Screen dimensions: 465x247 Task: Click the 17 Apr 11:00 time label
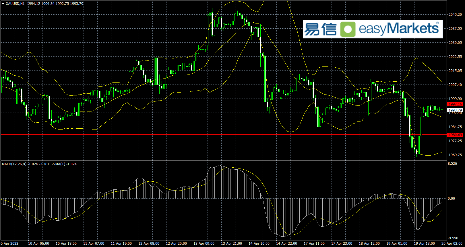point(314,244)
